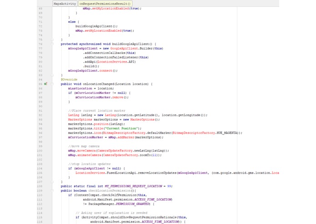This screenshot has height=224, width=316.
Task: Click the '//Place current location marker' comment
Action: click(96, 111)
